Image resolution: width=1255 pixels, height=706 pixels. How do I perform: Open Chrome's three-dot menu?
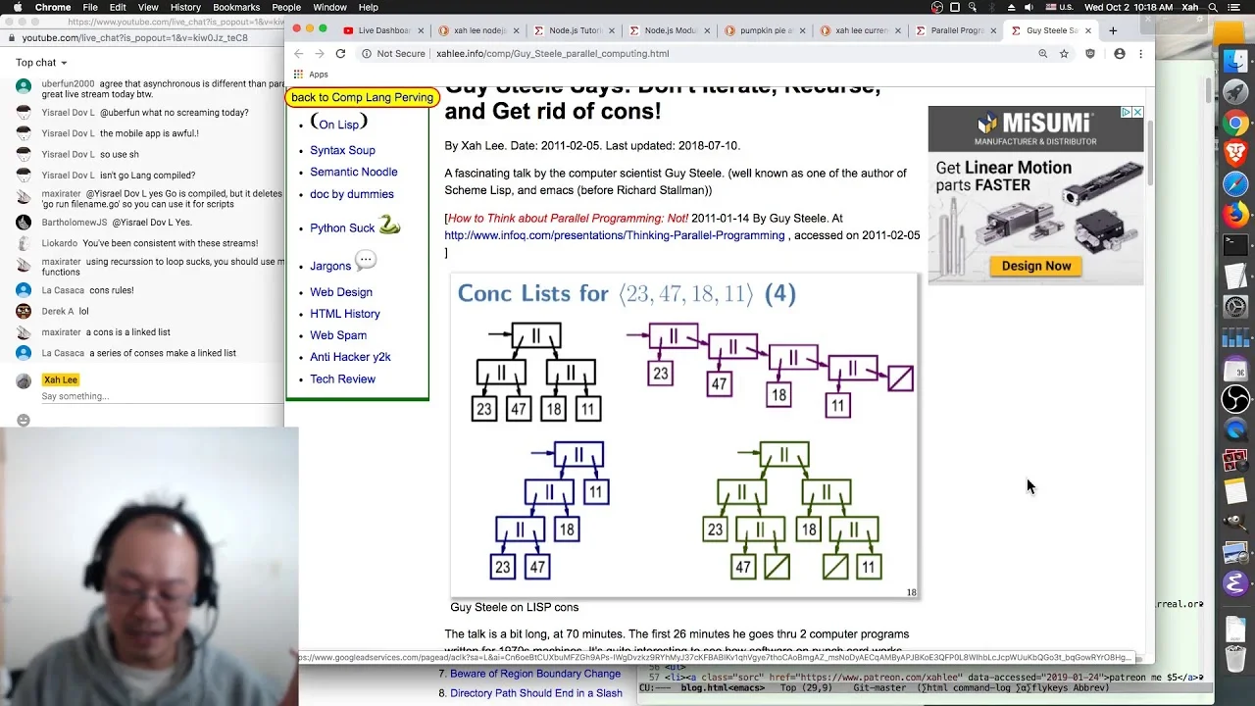click(x=1140, y=54)
